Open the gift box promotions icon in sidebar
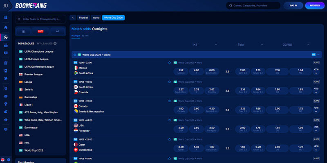The height and width of the screenshot is (163, 327). pyautogui.click(x=6, y=17)
